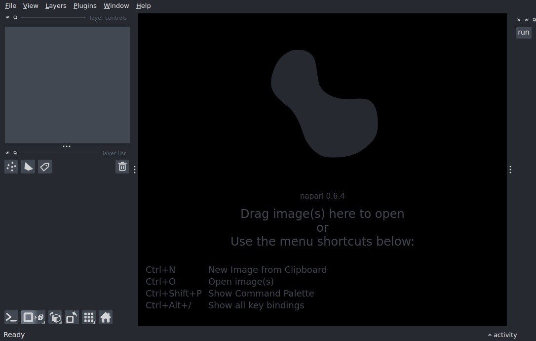
Task: Open the IPython console panel
Action: pos(11,317)
